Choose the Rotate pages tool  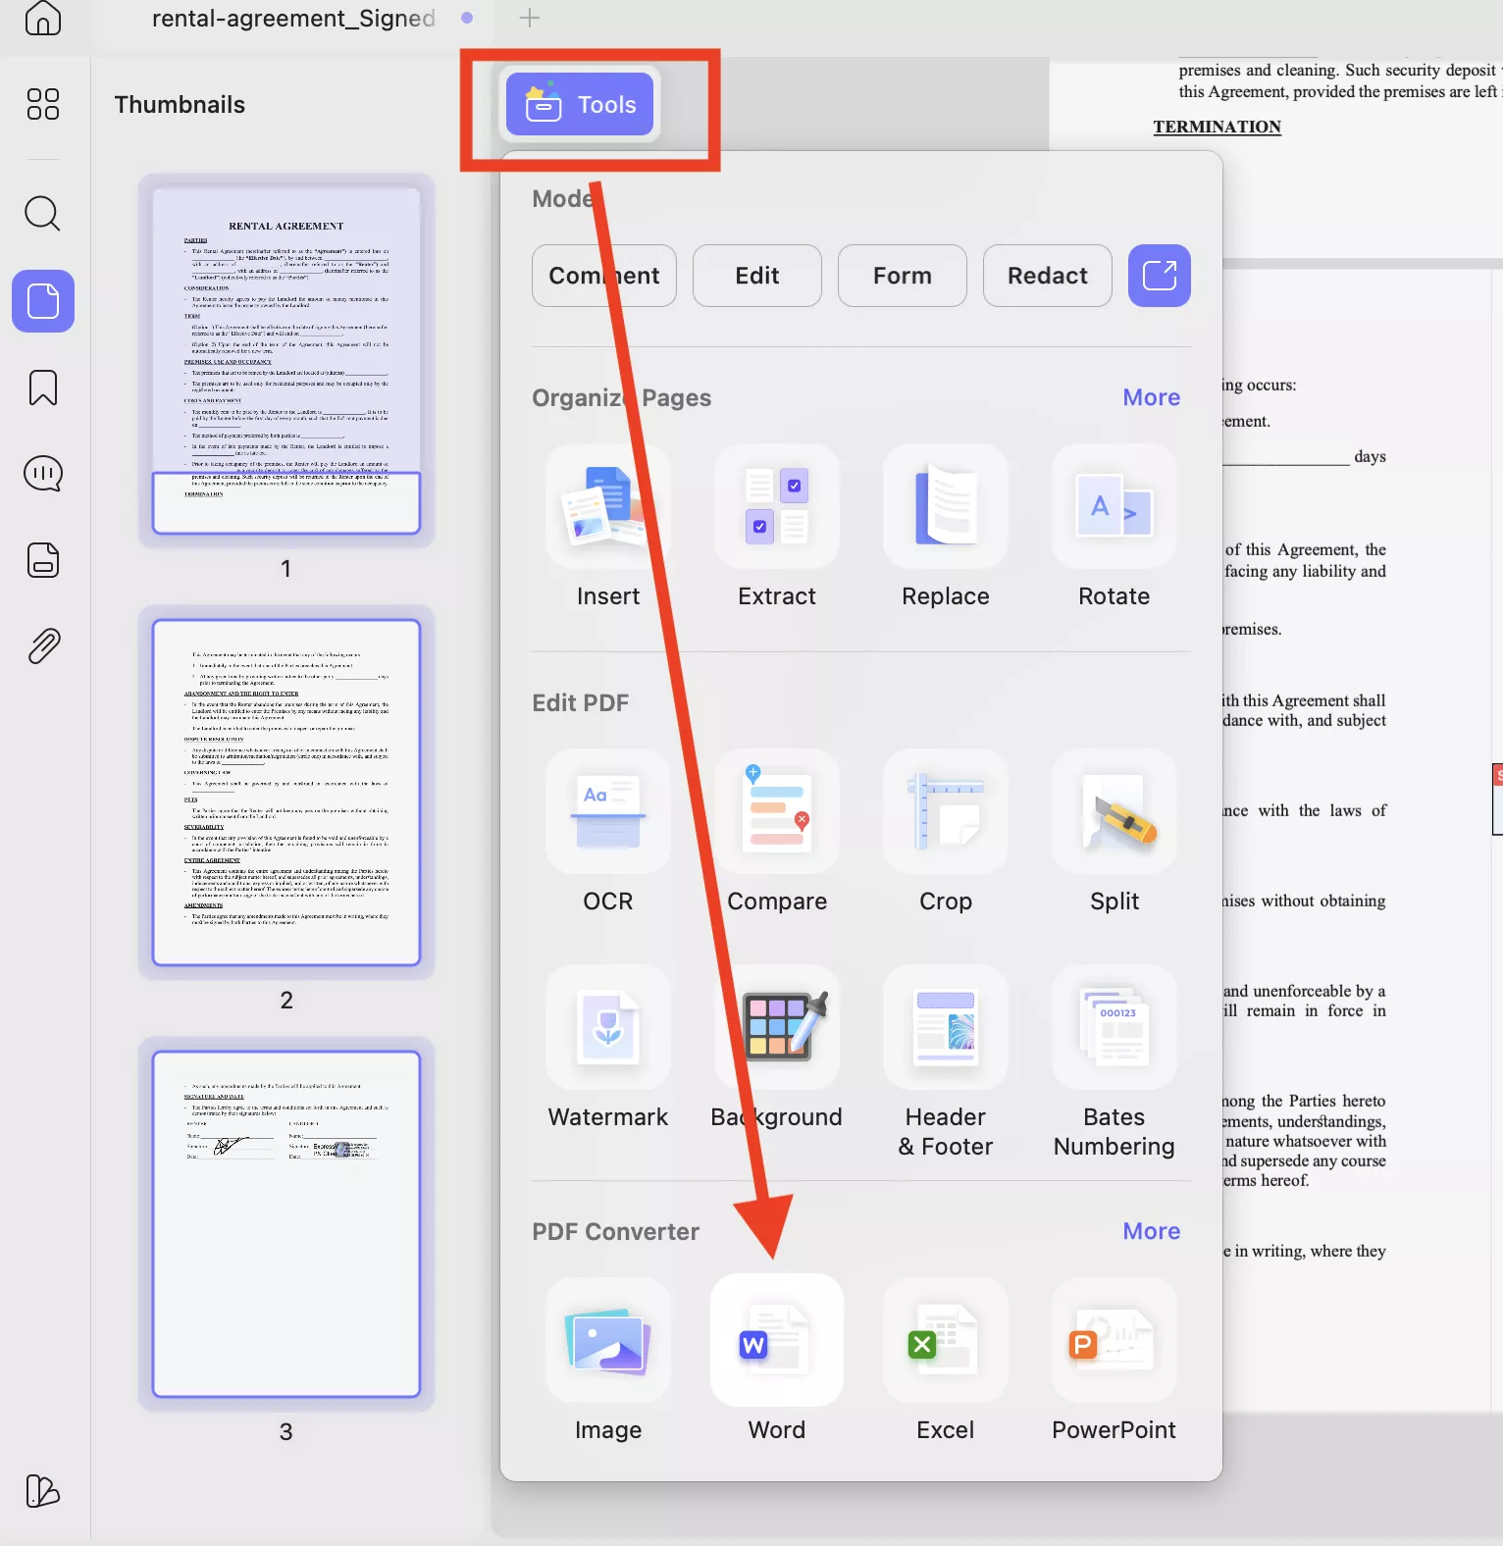click(x=1114, y=527)
